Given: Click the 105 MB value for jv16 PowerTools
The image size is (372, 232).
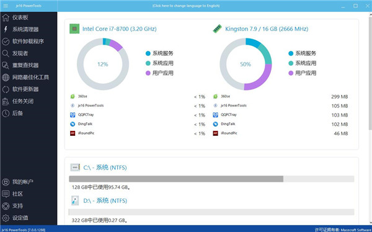Looking at the screenshot, I should tap(340, 106).
